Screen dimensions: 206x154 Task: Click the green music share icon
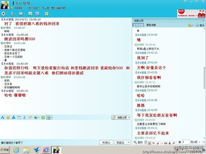click(43, 117)
